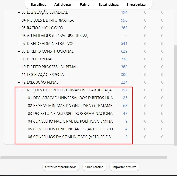This screenshot has height=176, width=177.
Task: Expand the 11 LEGISLAÇÃO ESPECIAL deck
Action: pyautogui.click(x=19, y=75)
